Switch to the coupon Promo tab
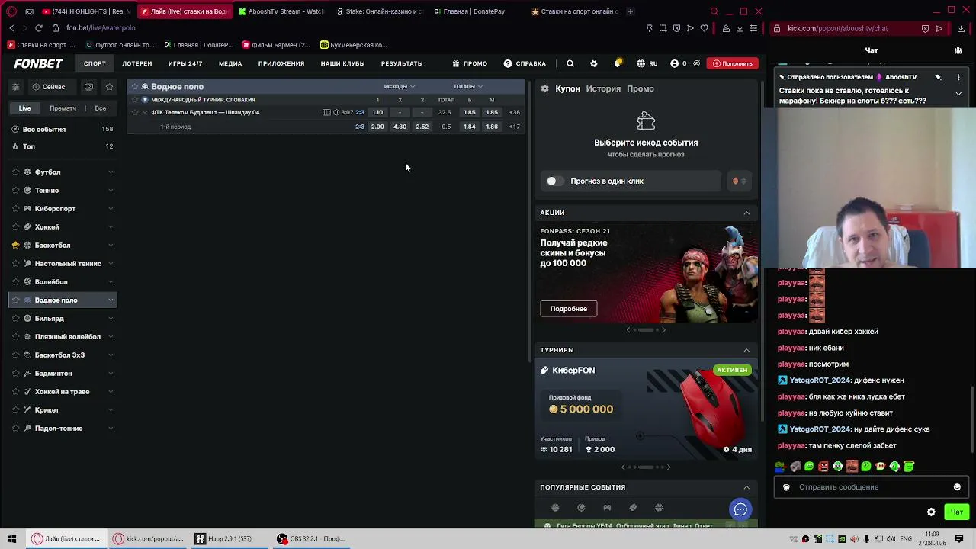The width and height of the screenshot is (976, 549). 640,88
